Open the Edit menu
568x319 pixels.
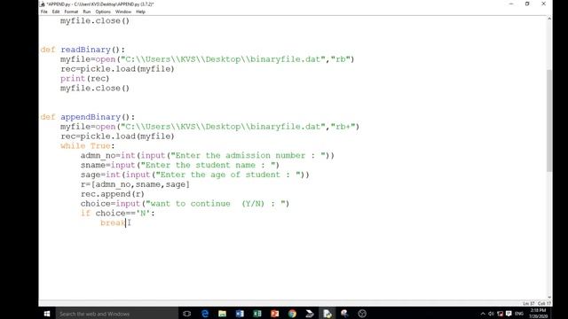pos(56,12)
